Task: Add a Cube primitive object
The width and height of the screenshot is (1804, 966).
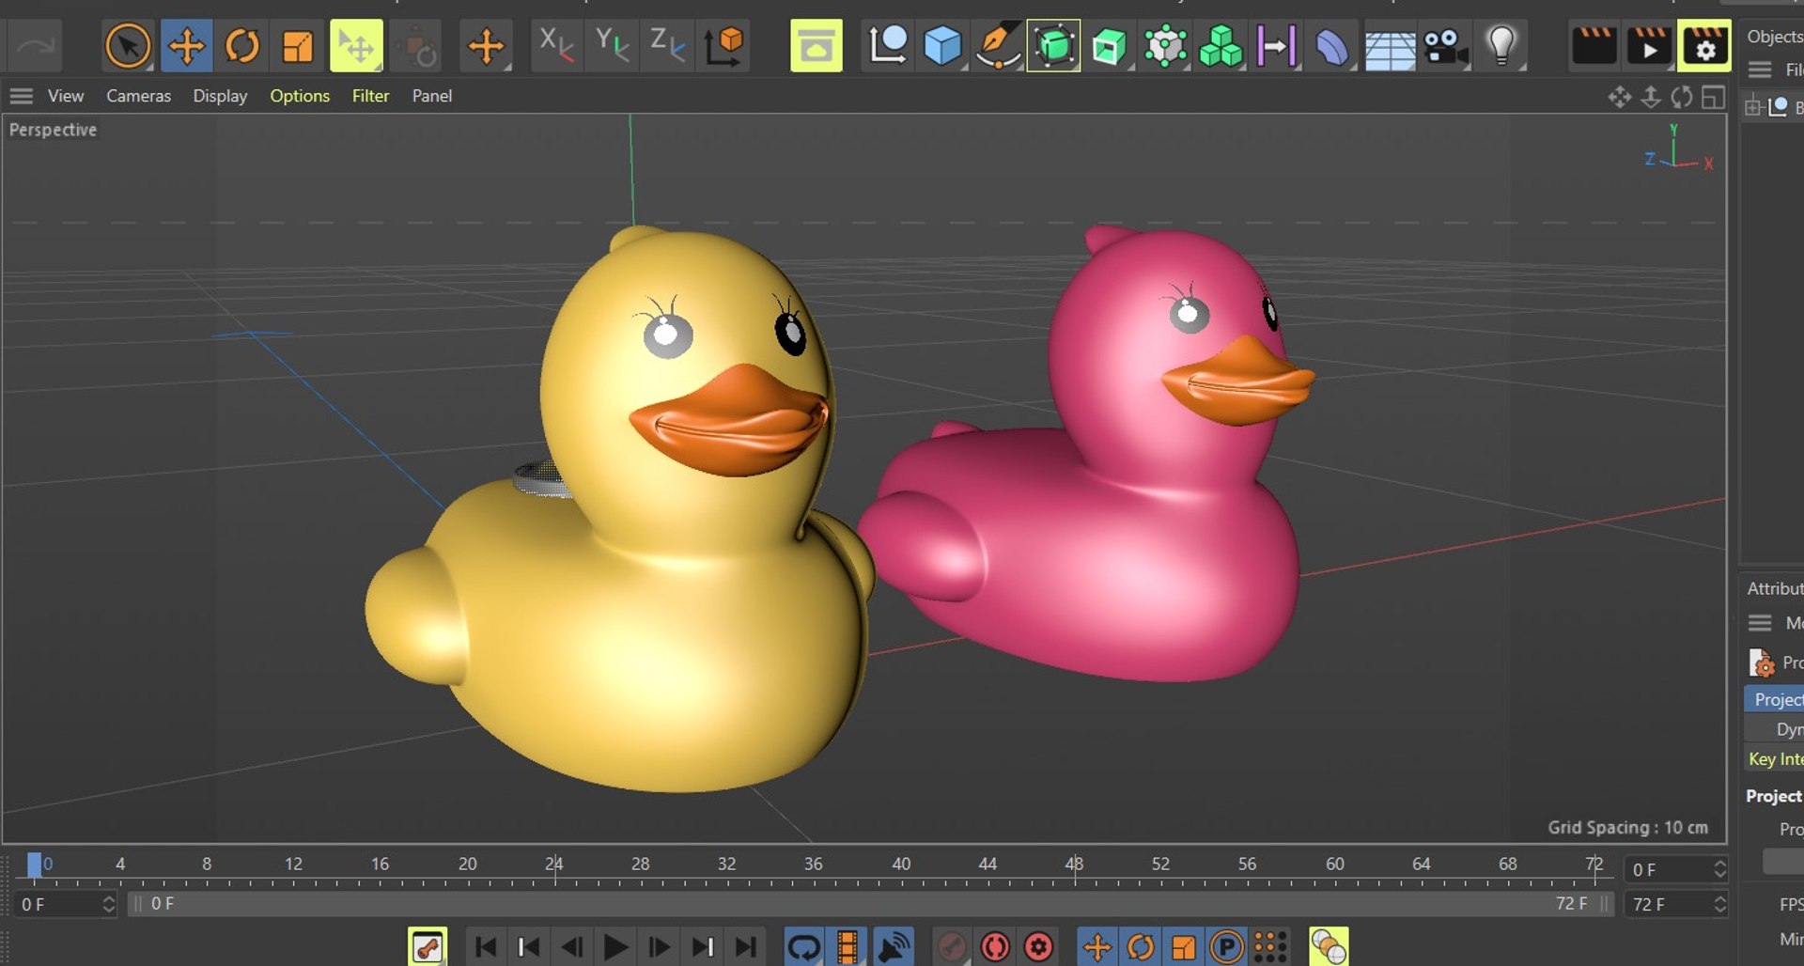Action: 942,45
